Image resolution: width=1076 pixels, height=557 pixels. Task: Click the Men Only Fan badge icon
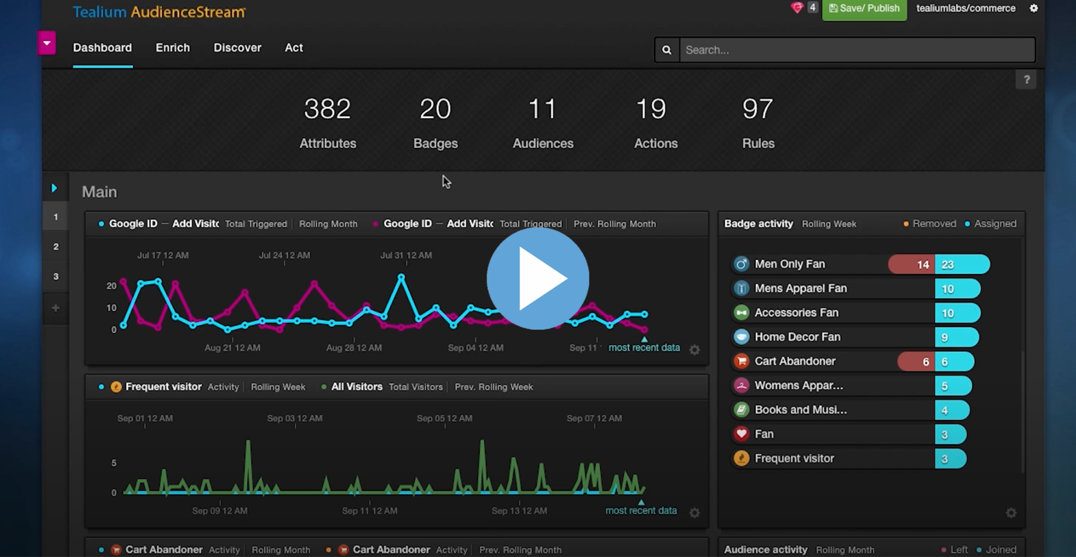(x=741, y=264)
